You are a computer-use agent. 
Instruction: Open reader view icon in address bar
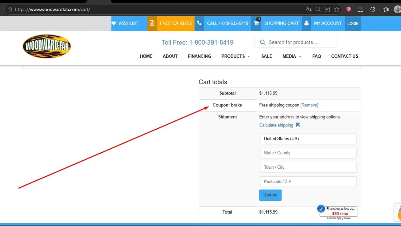pyautogui.click(x=327, y=9)
